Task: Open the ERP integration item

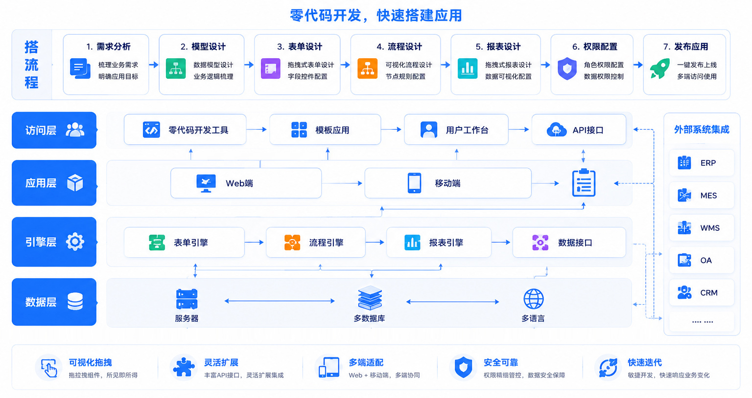Action: point(702,163)
